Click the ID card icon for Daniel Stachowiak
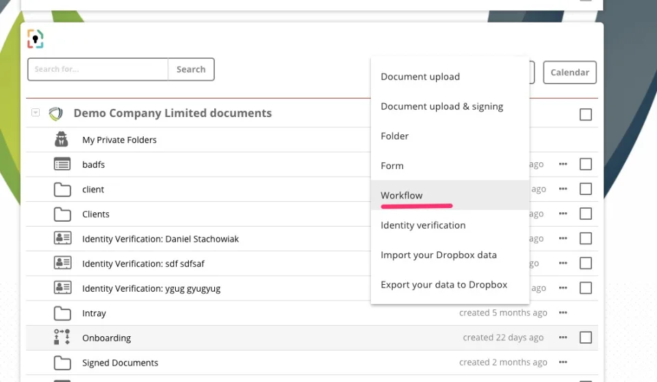Image resolution: width=657 pixels, height=382 pixels. 62,238
